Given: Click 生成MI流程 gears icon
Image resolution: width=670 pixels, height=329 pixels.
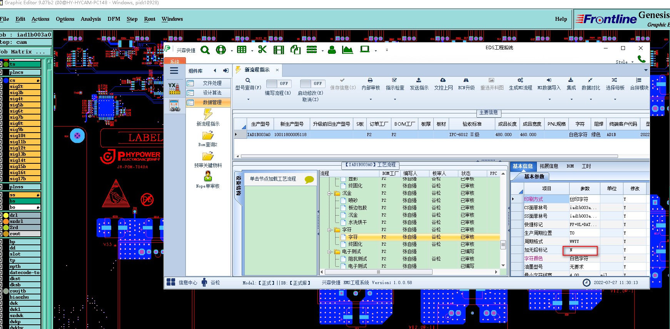Looking at the screenshot, I should [x=520, y=80].
